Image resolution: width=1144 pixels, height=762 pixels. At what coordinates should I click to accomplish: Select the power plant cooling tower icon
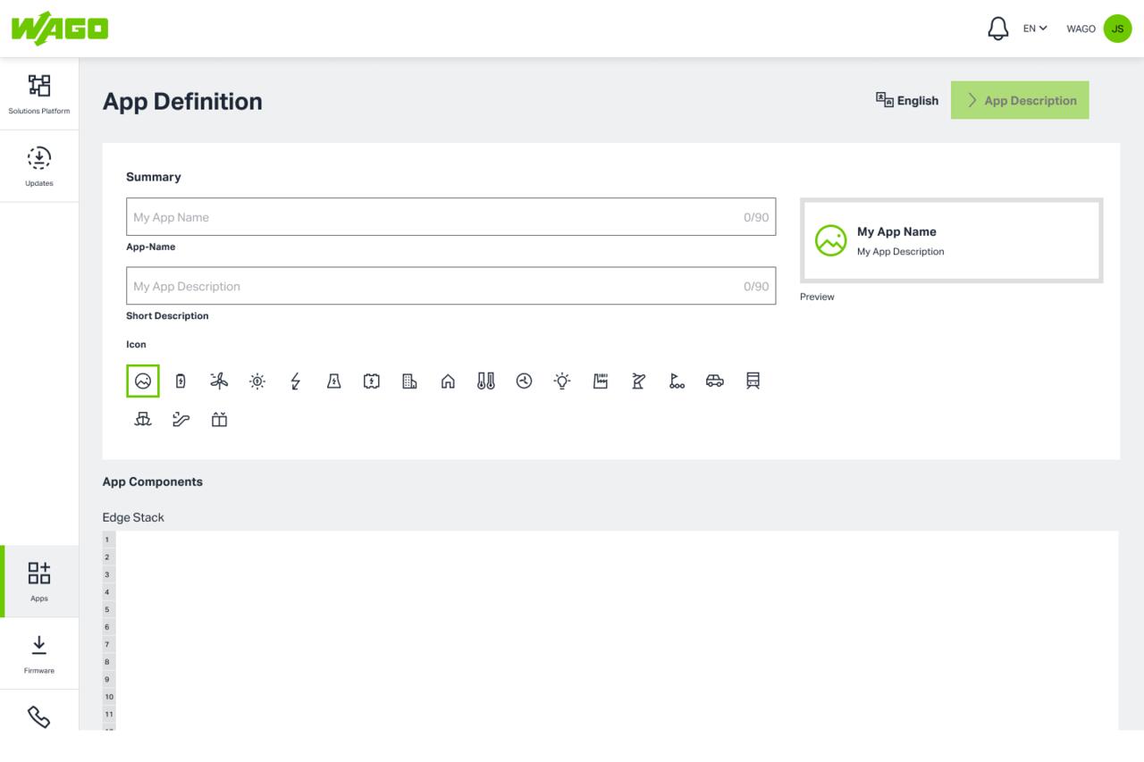[334, 381]
